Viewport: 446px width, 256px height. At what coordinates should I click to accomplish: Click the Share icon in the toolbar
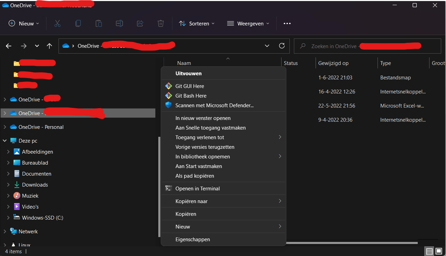pos(140,23)
